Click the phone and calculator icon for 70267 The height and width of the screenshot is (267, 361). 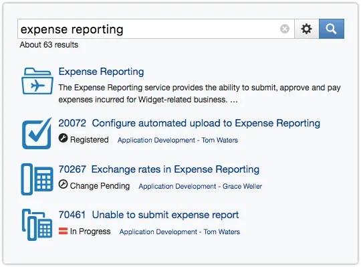point(37,179)
